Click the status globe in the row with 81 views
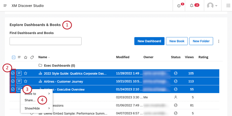Screen dimensions: 232x116 pyautogui.click(x=176, y=105)
